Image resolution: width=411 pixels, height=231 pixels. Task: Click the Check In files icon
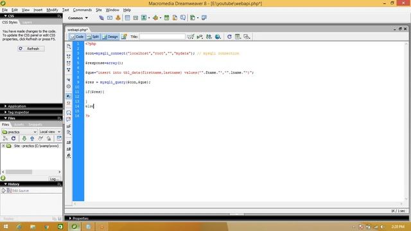pyautogui.click(x=49, y=139)
